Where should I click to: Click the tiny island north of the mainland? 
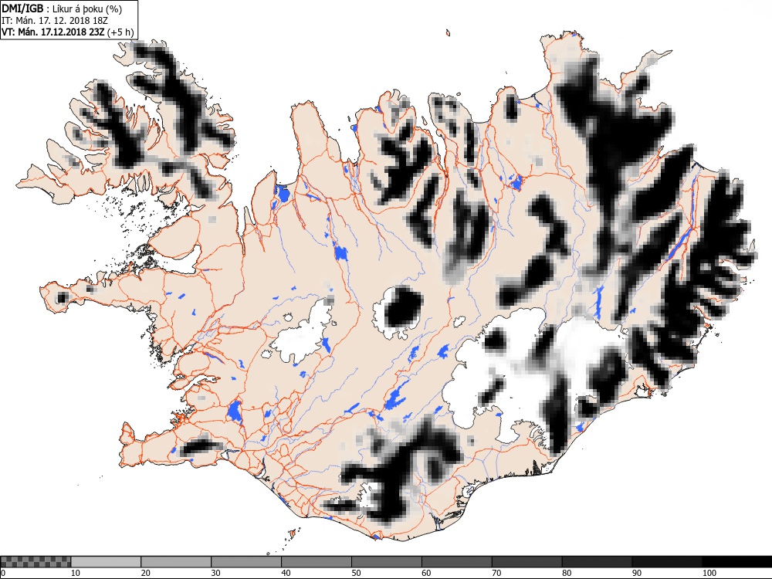(x=448, y=33)
